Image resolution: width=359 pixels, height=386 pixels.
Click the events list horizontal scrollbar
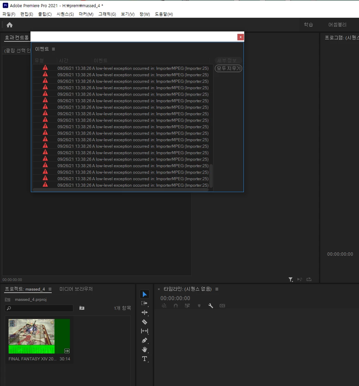click(x=121, y=190)
